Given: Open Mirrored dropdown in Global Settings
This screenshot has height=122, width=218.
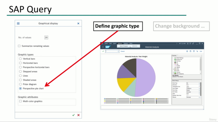Looking at the screenshot, I should [x=199, y=97].
